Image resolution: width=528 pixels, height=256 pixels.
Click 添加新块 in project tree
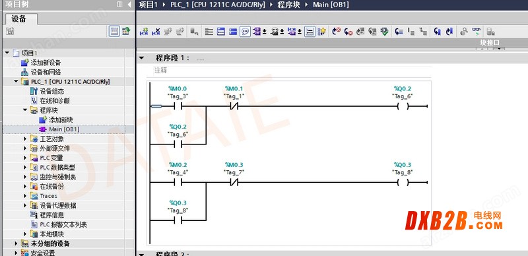[61, 119]
